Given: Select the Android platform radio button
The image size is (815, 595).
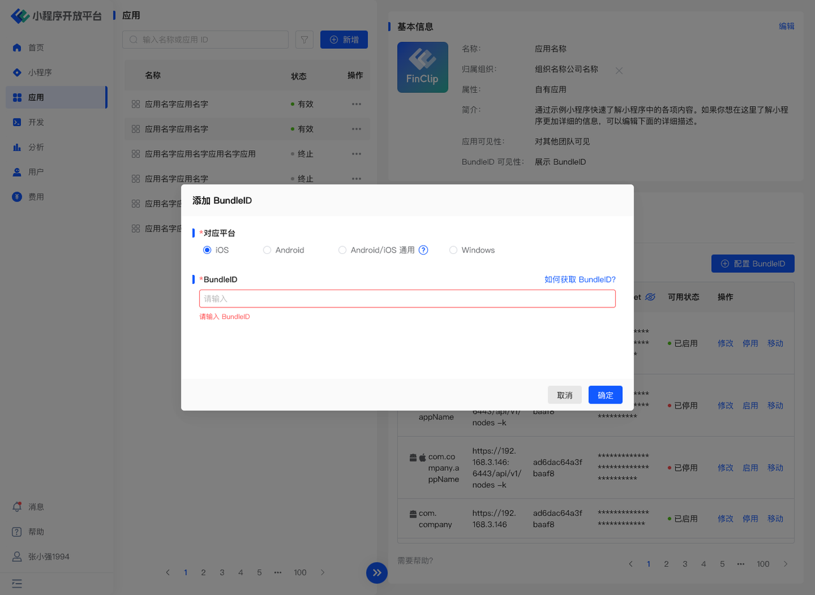Looking at the screenshot, I should tap(267, 250).
